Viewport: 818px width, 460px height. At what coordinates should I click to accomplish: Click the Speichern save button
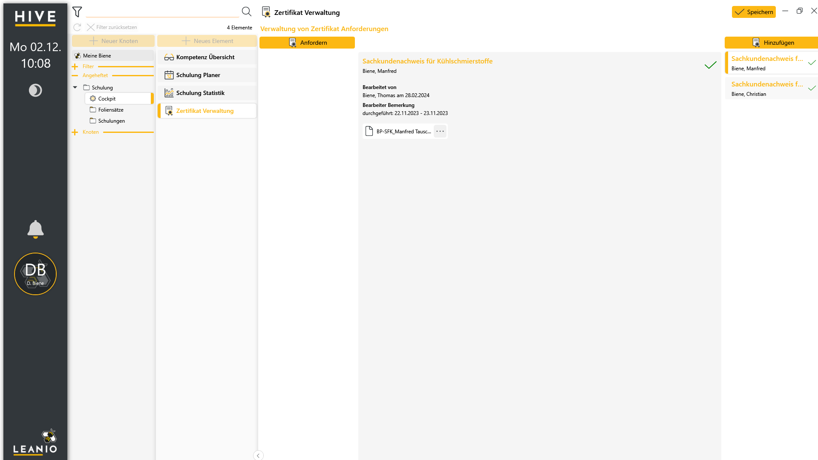click(x=754, y=12)
